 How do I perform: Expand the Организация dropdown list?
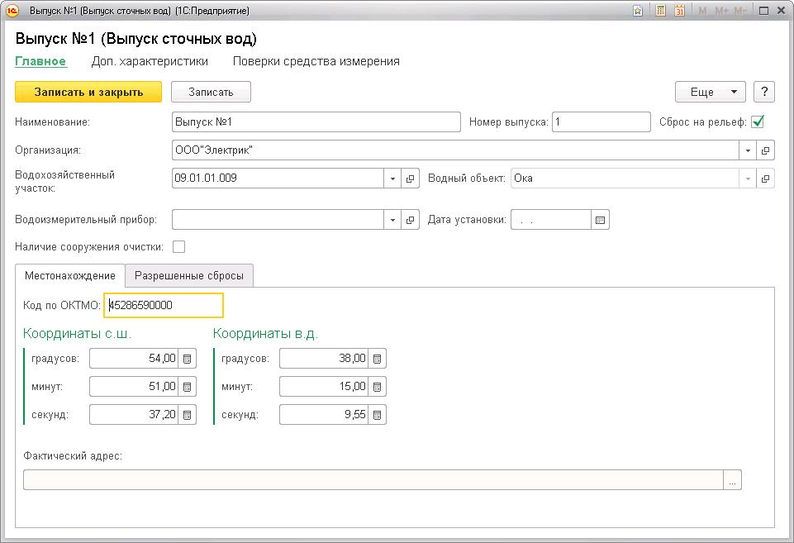[x=748, y=150]
